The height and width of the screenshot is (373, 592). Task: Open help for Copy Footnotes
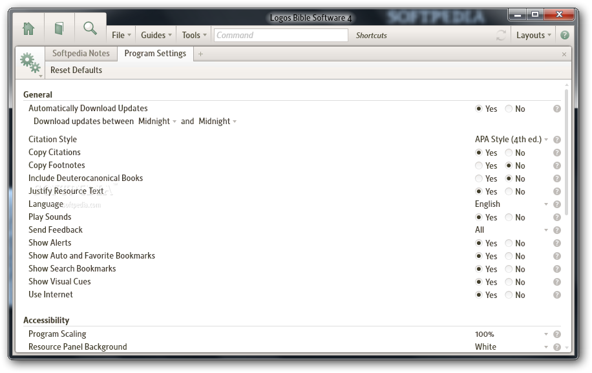coord(557,165)
